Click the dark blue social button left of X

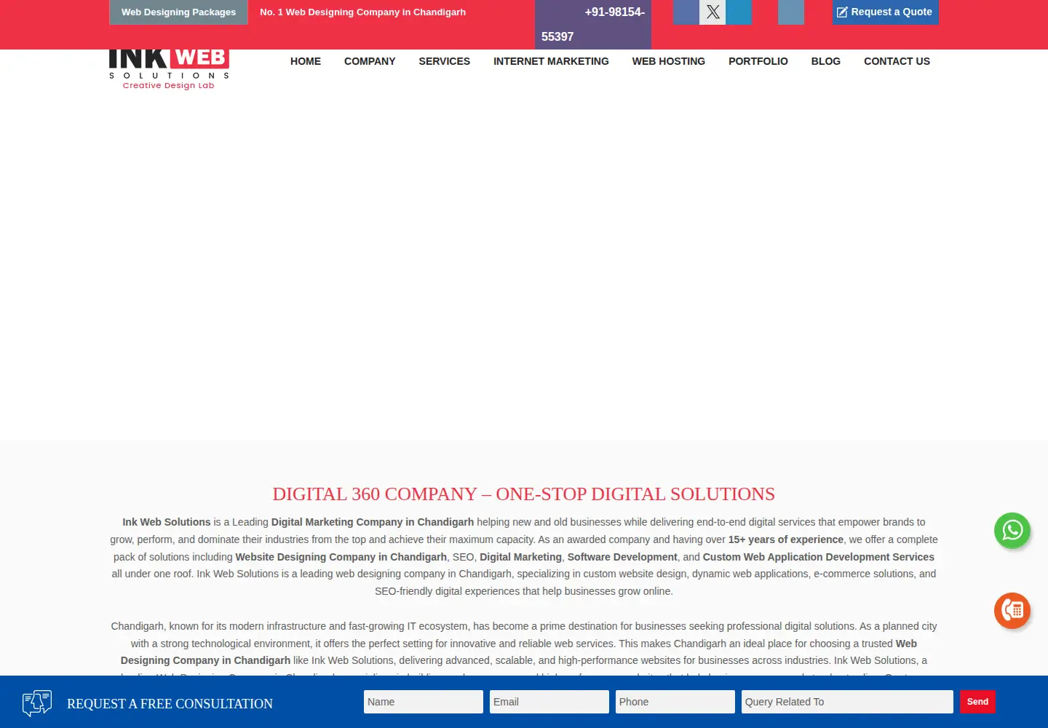(686, 12)
